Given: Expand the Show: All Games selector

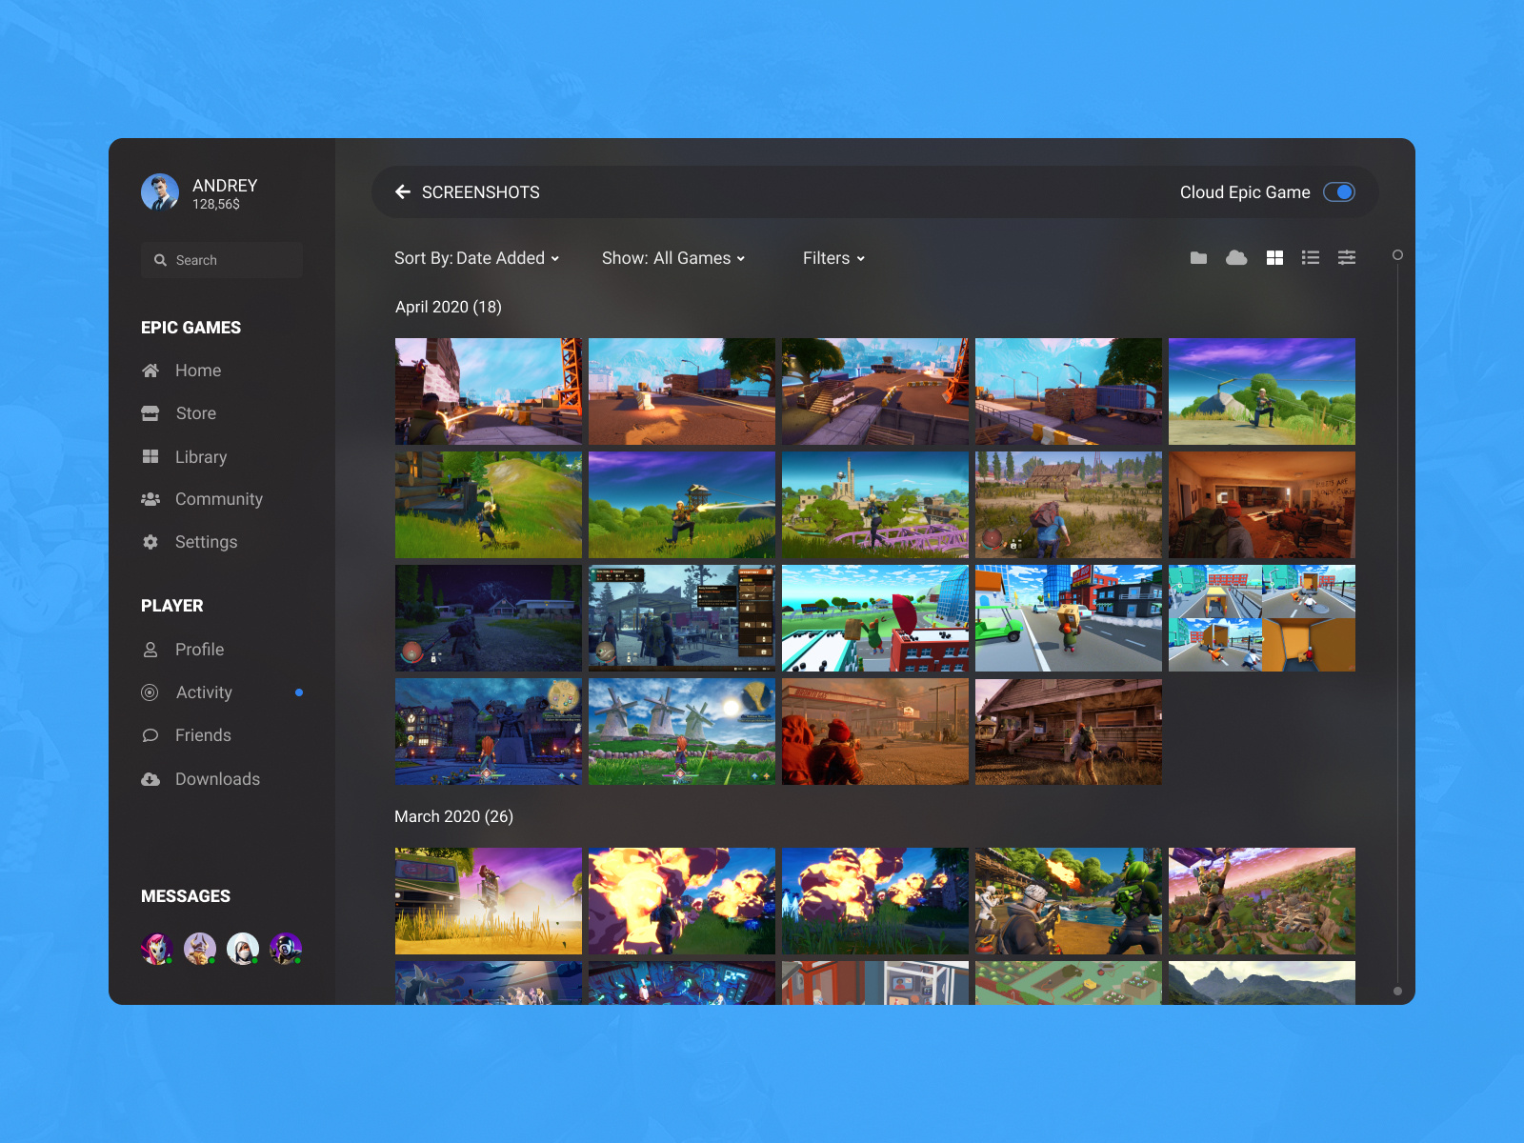Looking at the screenshot, I should 672,258.
